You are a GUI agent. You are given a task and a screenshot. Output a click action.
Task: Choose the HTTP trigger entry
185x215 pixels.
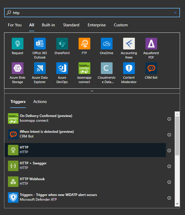tap(85, 150)
